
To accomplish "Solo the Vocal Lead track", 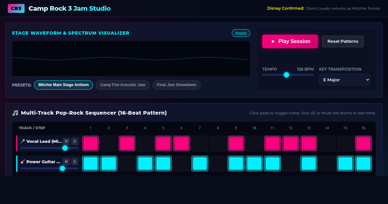I will [x=75, y=141].
